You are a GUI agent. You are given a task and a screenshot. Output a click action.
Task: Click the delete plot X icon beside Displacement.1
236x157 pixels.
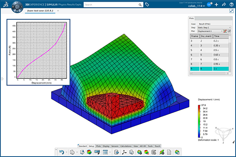pyautogui.click(x=225, y=31)
